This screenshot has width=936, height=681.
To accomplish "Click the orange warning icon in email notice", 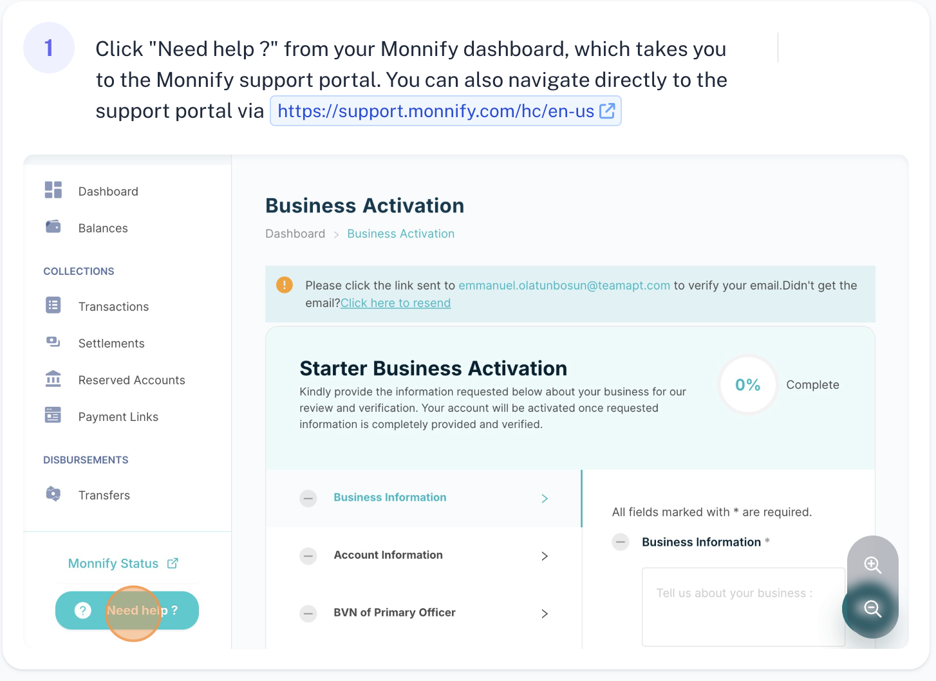I will tap(285, 285).
